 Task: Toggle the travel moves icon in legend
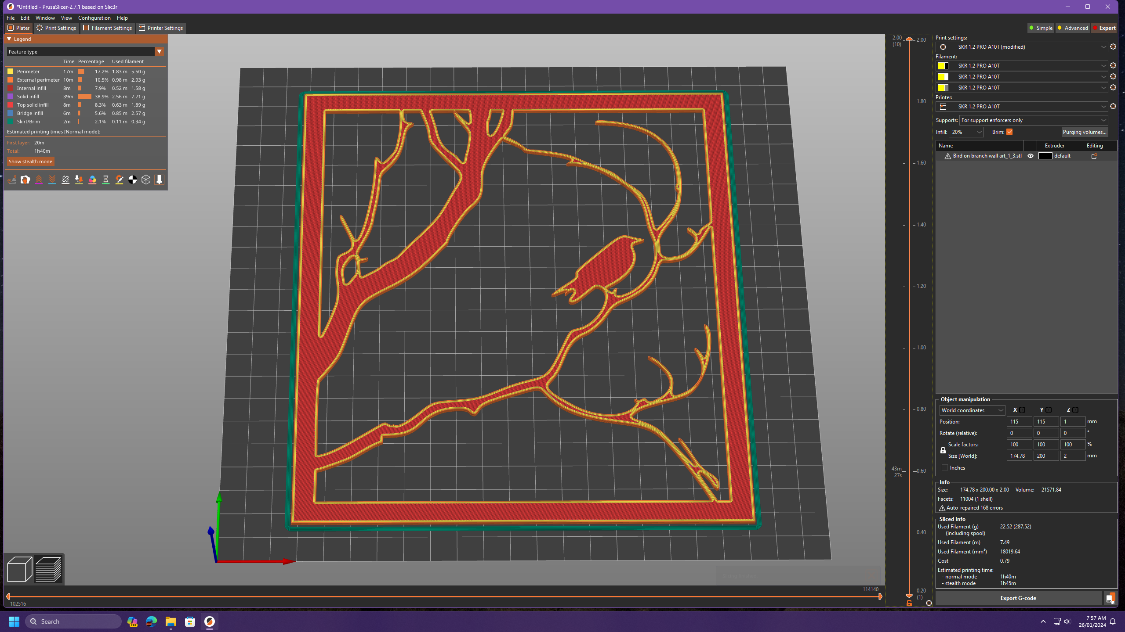(12, 180)
